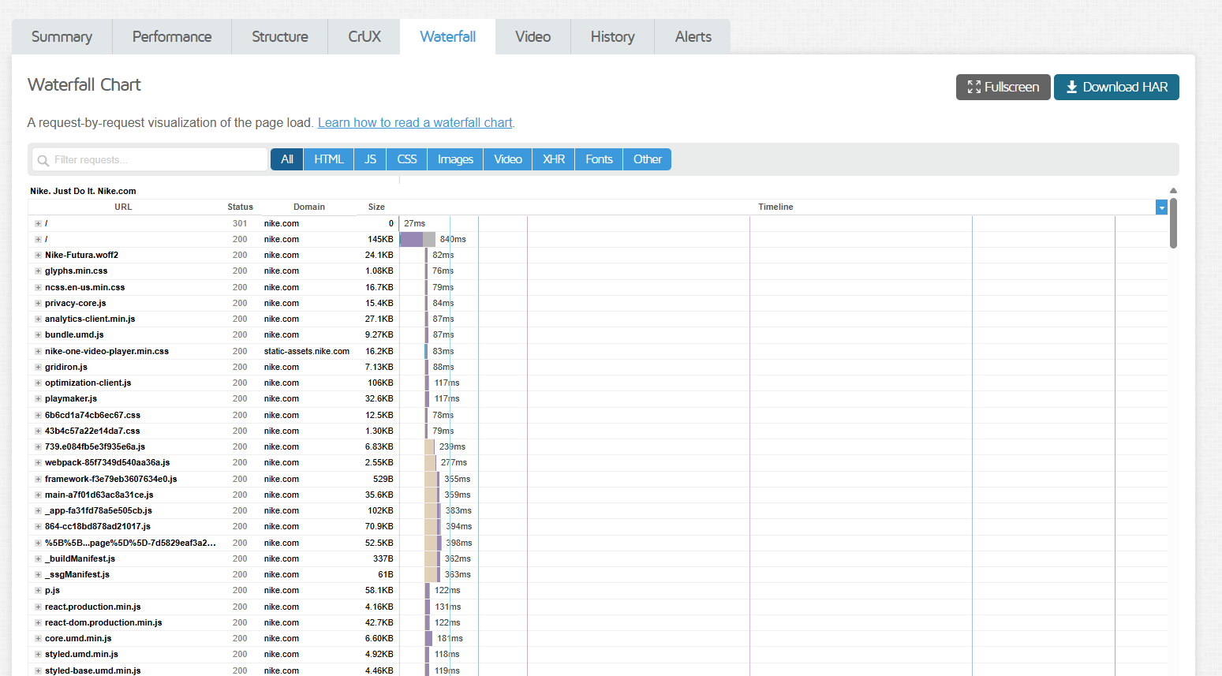Image resolution: width=1222 pixels, height=676 pixels.
Task: Expand the playmaker.js request
Action: point(38,399)
